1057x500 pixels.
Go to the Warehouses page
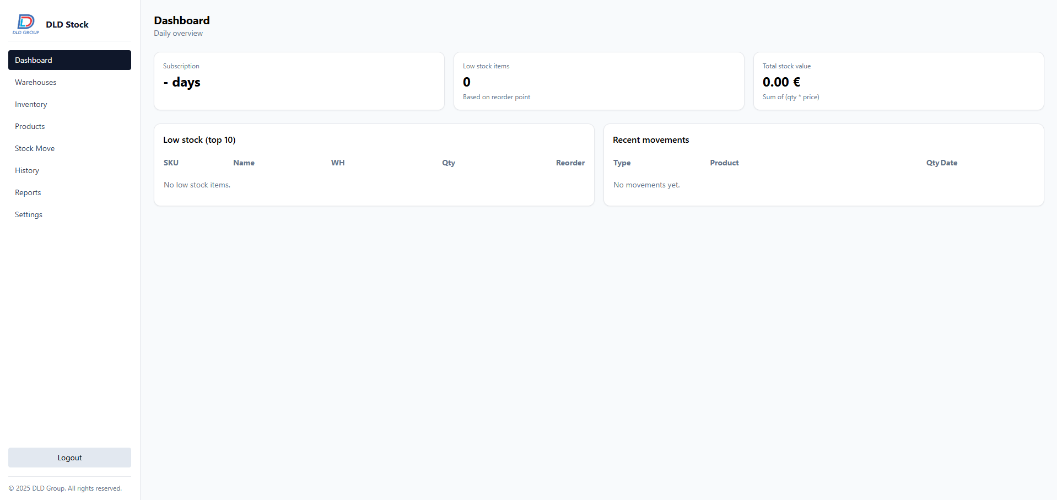tap(36, 82)
